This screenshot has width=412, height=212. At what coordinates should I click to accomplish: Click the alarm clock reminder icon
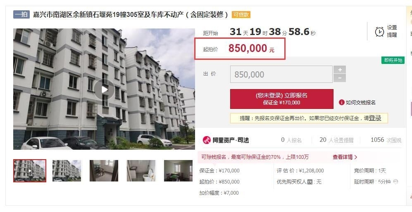click(x=379, y=31)
